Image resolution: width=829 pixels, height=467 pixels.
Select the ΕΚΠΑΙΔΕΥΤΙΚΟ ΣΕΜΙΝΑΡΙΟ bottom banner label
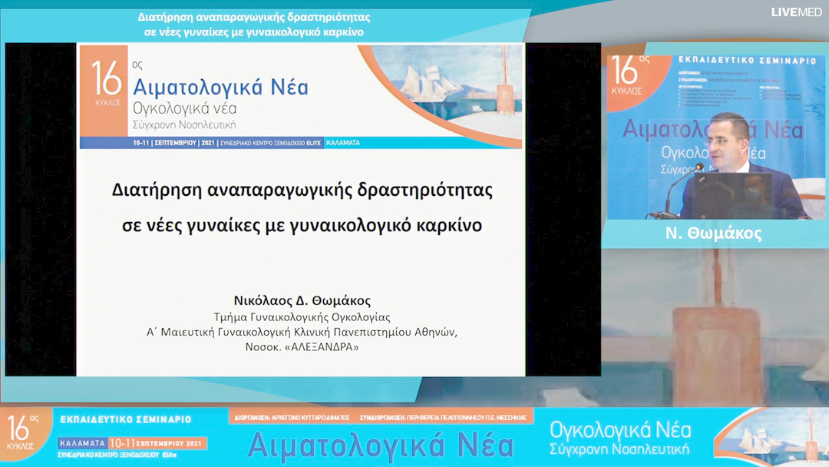pyautogui.click(x=127, y=418)
